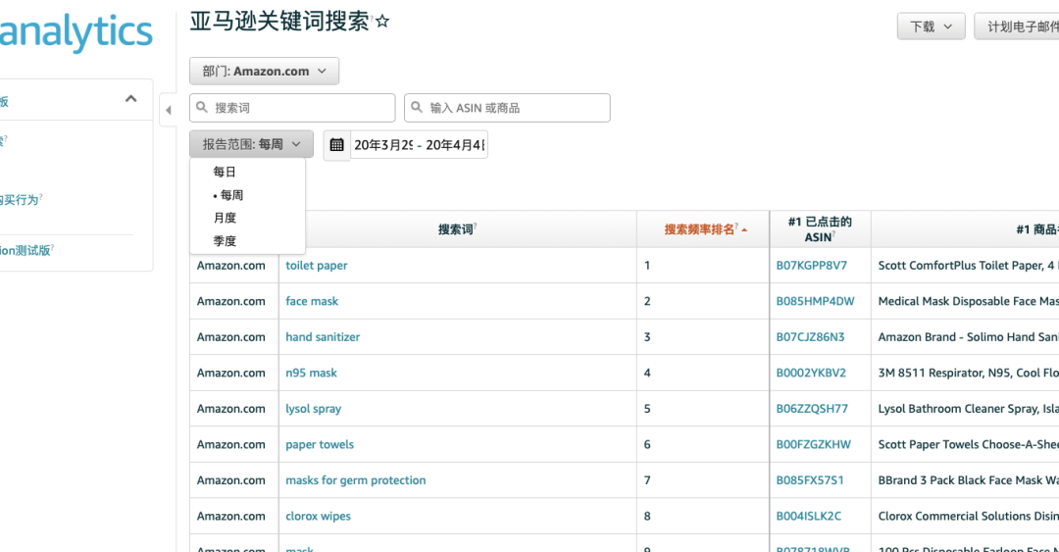1059x552 pixels.
Task: Click the Scott ComfortPlus Toilet Paper product title
Action: pyautogui.click(x=968, y=266)
